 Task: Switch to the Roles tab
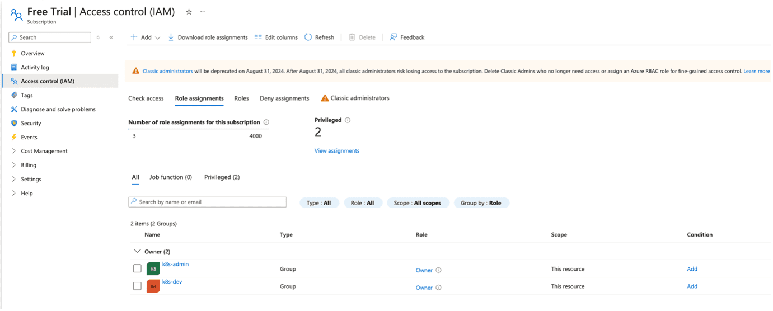tap(241, 98)
